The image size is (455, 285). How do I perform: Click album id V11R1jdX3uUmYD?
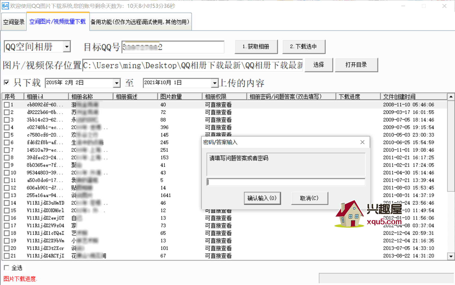46,203
